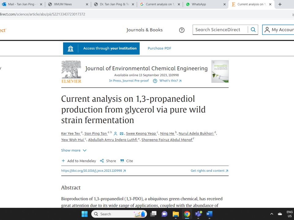The image size is (294, 220).
Task: Expand the Show more author details
Action: coord(74,150)
